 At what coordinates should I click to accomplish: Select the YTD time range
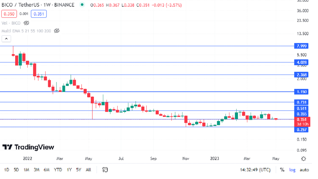(58, 170)
